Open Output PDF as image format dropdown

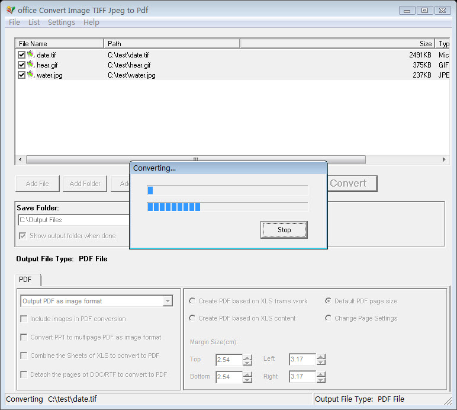[x=168, y=301]
